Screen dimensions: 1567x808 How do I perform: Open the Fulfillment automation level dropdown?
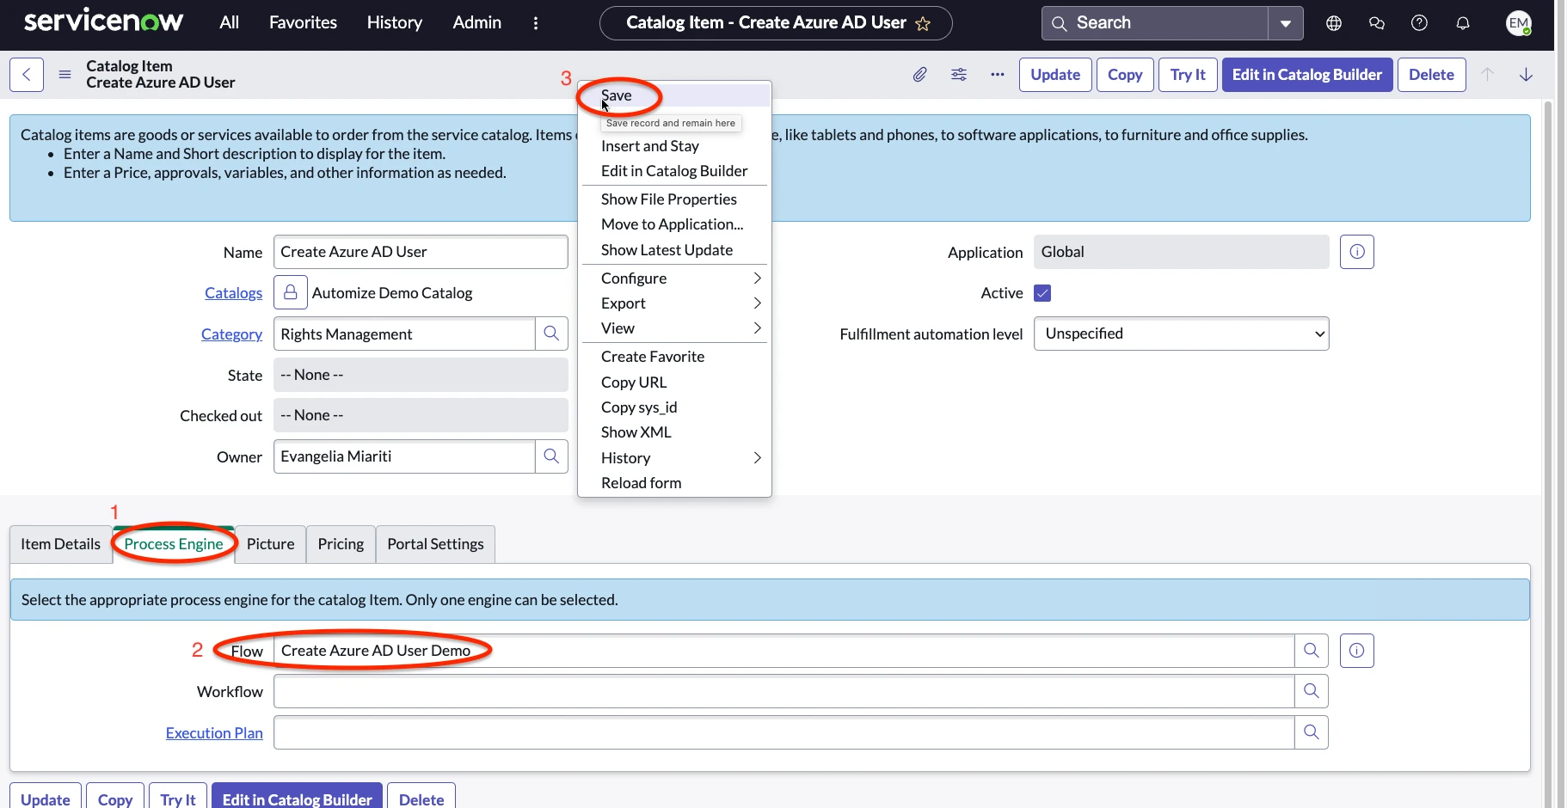1182,334
